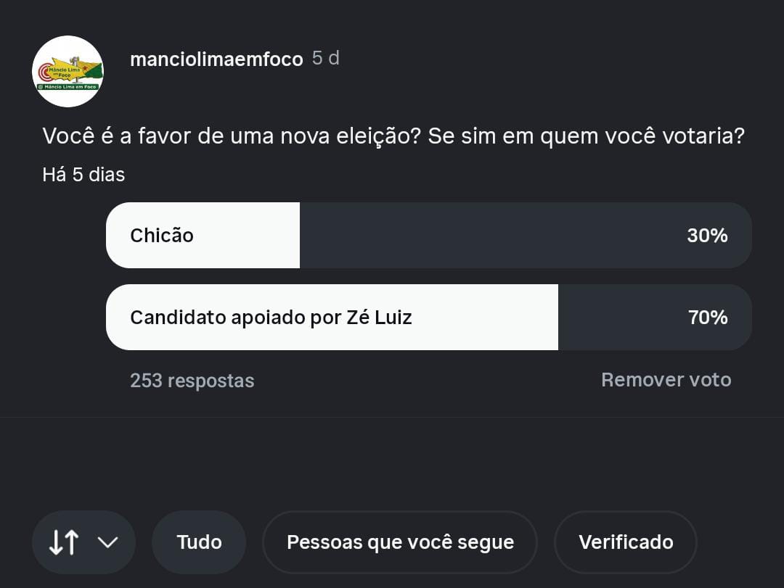Screen dimensions: 784x588
Task: Remove your vote with Remover voto
Action: pyautogui.click(x=666, y=380)
